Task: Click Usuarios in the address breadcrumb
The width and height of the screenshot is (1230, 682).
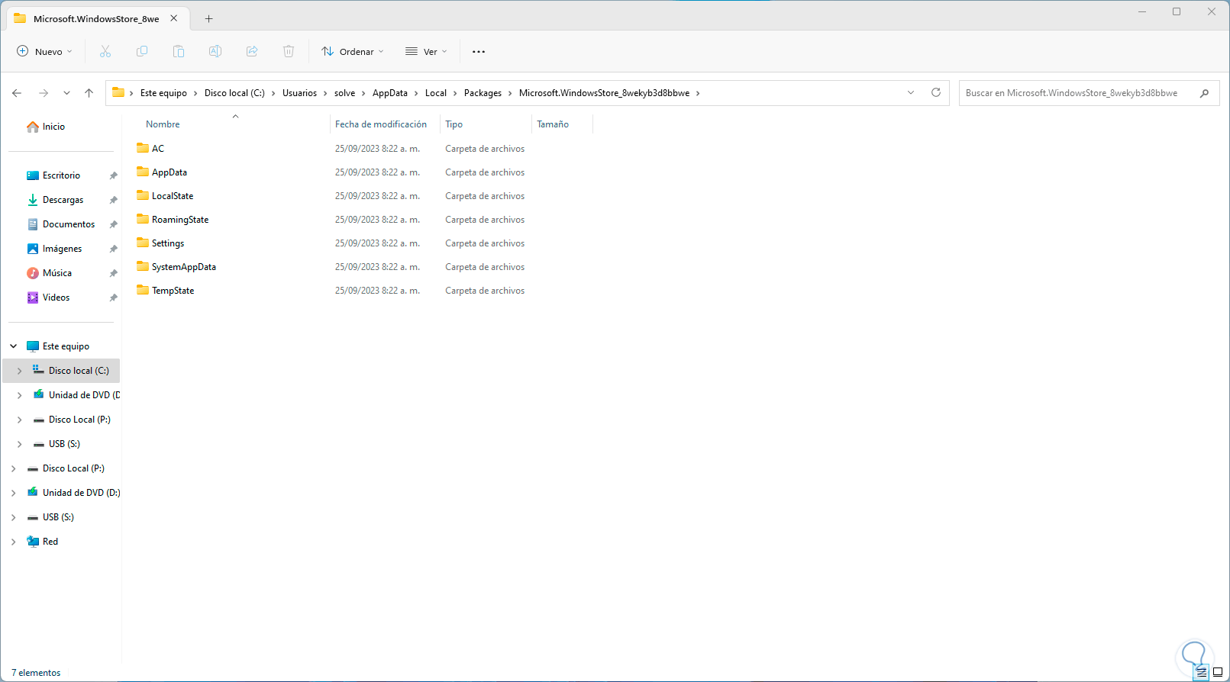Action: pyautogui.click(x=299, y=93)
